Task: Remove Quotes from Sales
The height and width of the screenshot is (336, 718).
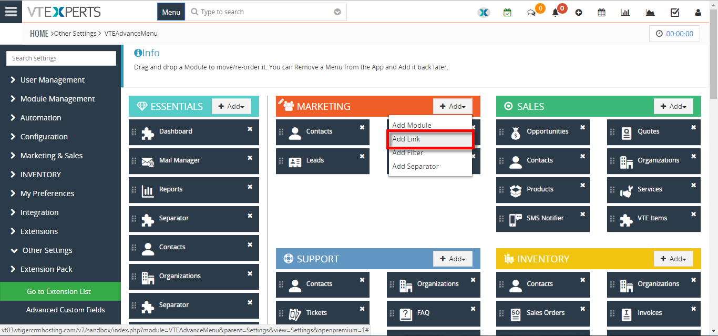Action: (693, 127)
